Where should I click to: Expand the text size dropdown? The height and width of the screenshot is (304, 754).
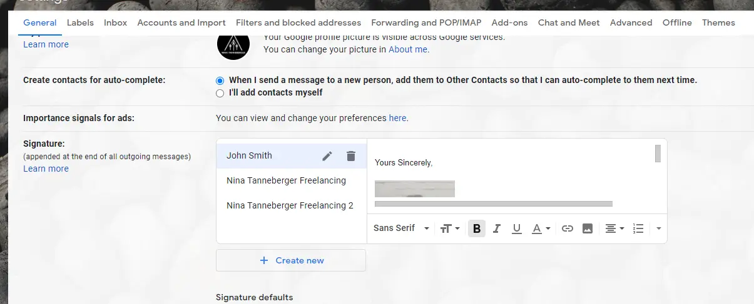pos(450,228)
